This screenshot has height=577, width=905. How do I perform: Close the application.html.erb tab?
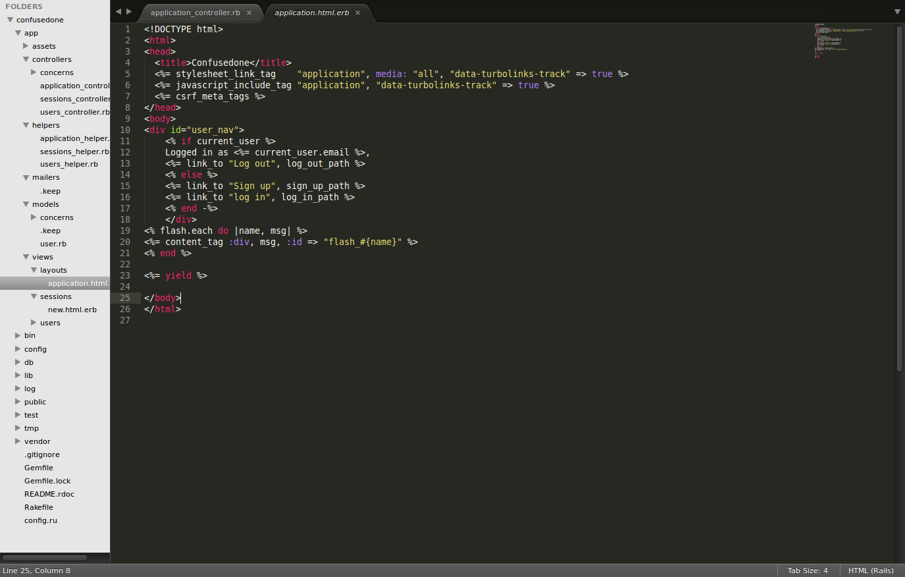(357, 13)
